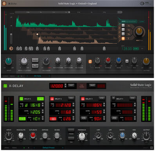The width and height of the screenshot is (155, 151).
Task: Open the X-Echo preset name menu
Action: pyautogui.click(x=38, y=76)
